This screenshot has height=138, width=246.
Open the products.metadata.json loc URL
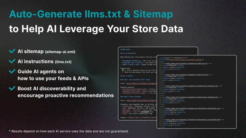coord(192,86)
